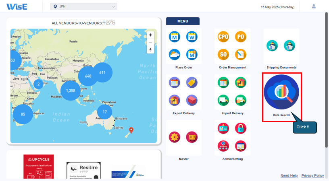Image resolution: width=329 pixels, height=181 pixels.
Task: Click the 1,358 vendor cluster on map
Action: point(71,90)
